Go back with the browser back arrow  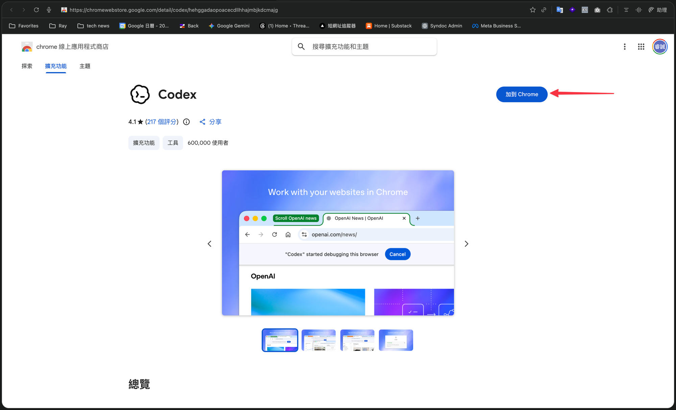tap(11, 10)
